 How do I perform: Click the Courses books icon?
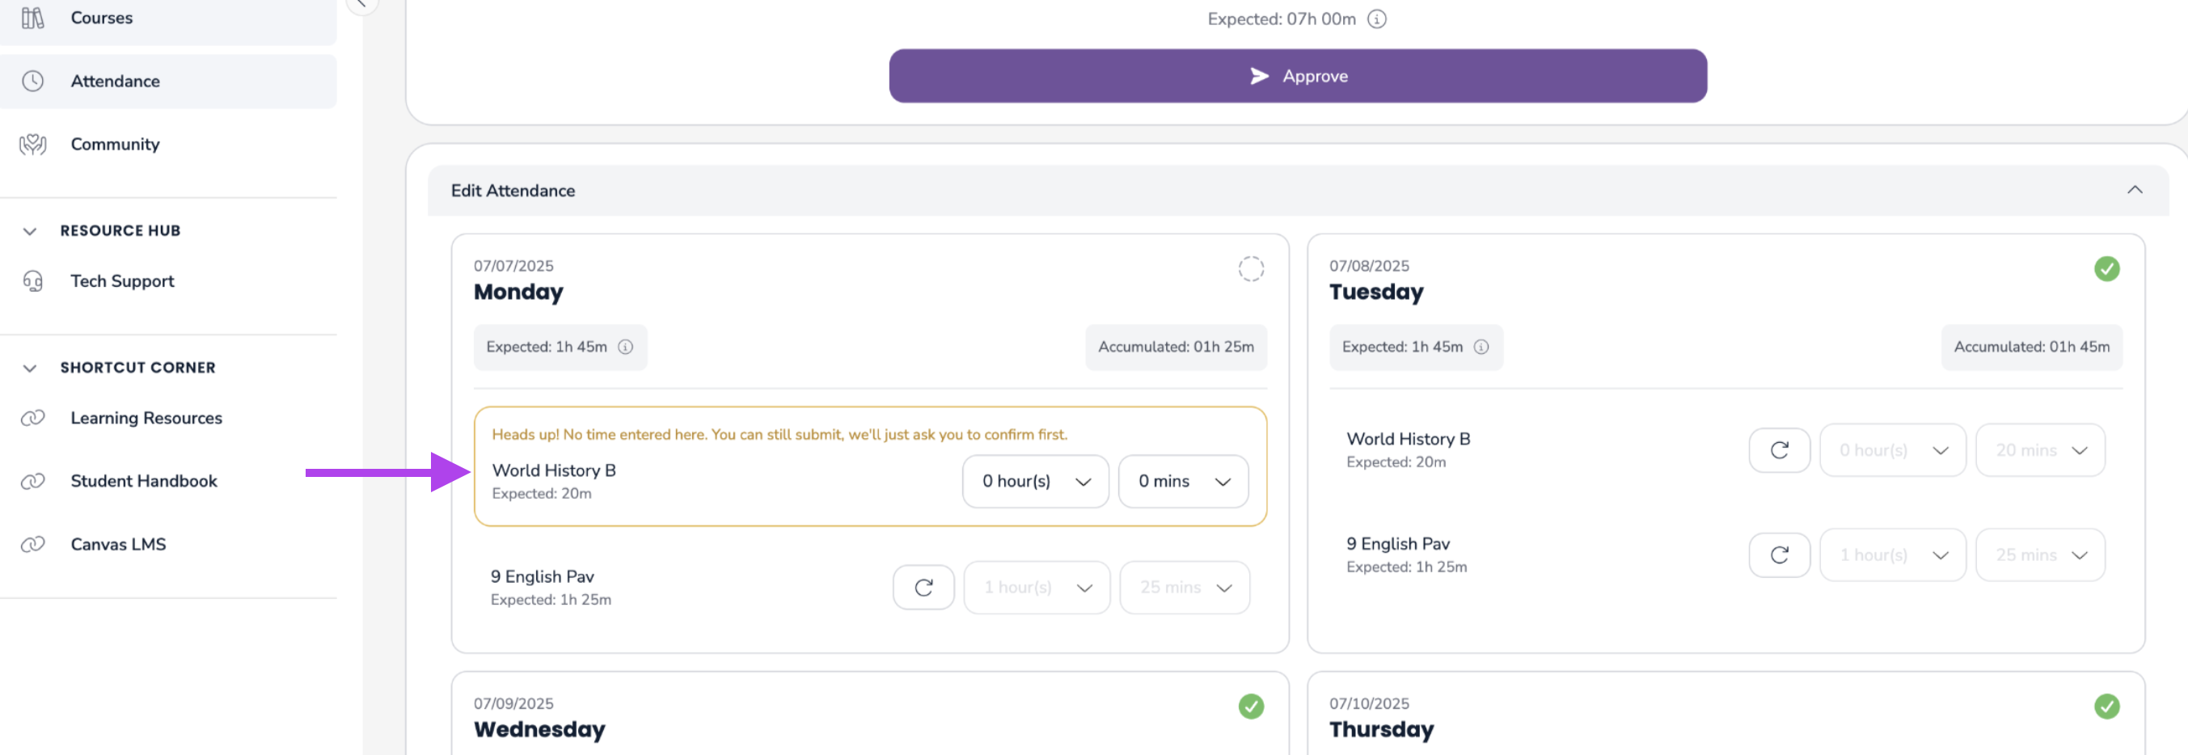click(x=32, y=18)
